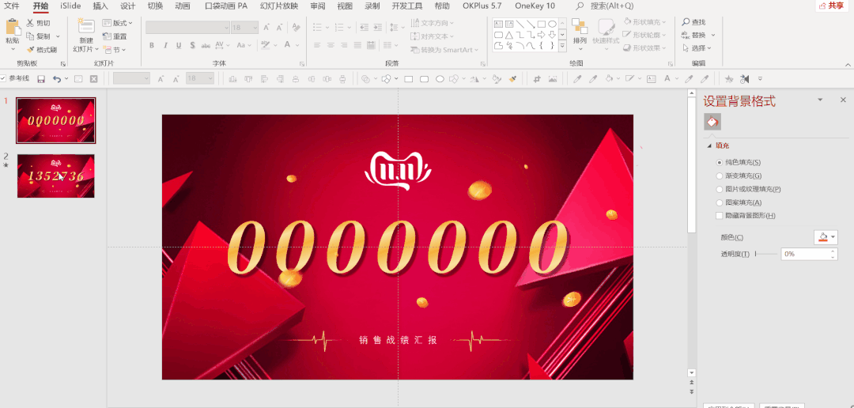Open background pane options arrow

point(820,100)
